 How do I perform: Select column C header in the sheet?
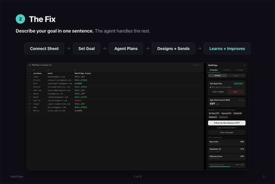(75, 70)
